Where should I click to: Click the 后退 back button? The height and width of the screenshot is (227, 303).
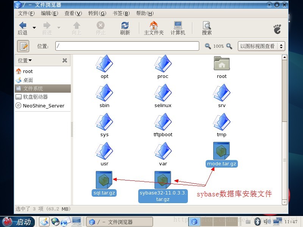coord(23,28)
